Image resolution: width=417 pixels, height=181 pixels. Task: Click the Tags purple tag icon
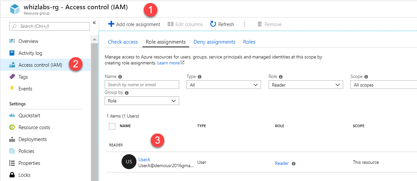pos(12,77)
